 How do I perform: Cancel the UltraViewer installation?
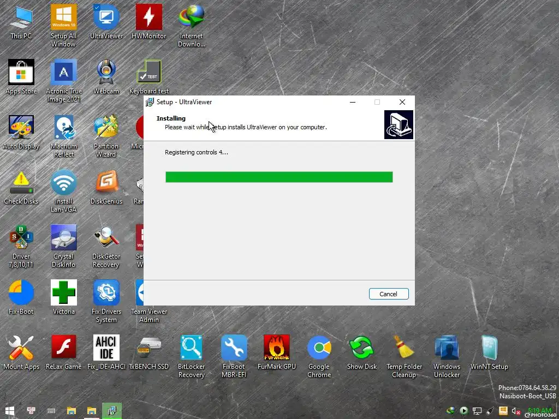coord(389,294)
